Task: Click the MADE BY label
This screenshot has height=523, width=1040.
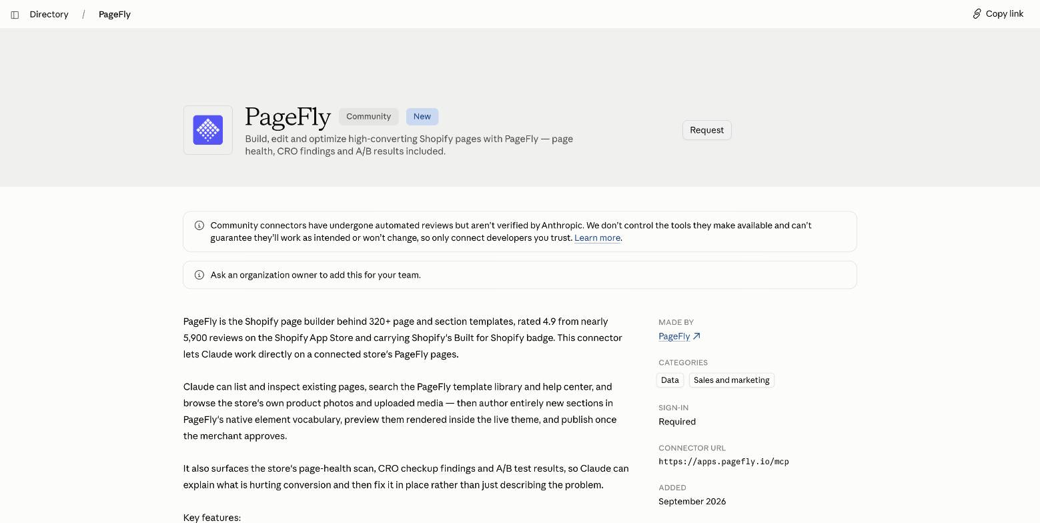Action: coord(676,322)
